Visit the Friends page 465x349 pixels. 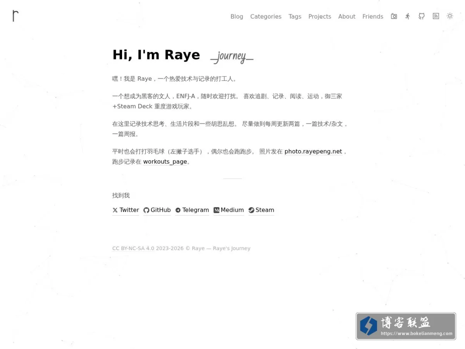coord(373,16)
